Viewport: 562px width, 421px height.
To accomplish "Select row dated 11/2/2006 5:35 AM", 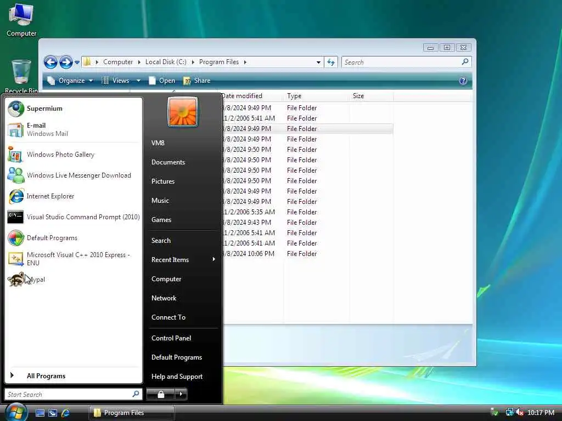I will (307, 212).
